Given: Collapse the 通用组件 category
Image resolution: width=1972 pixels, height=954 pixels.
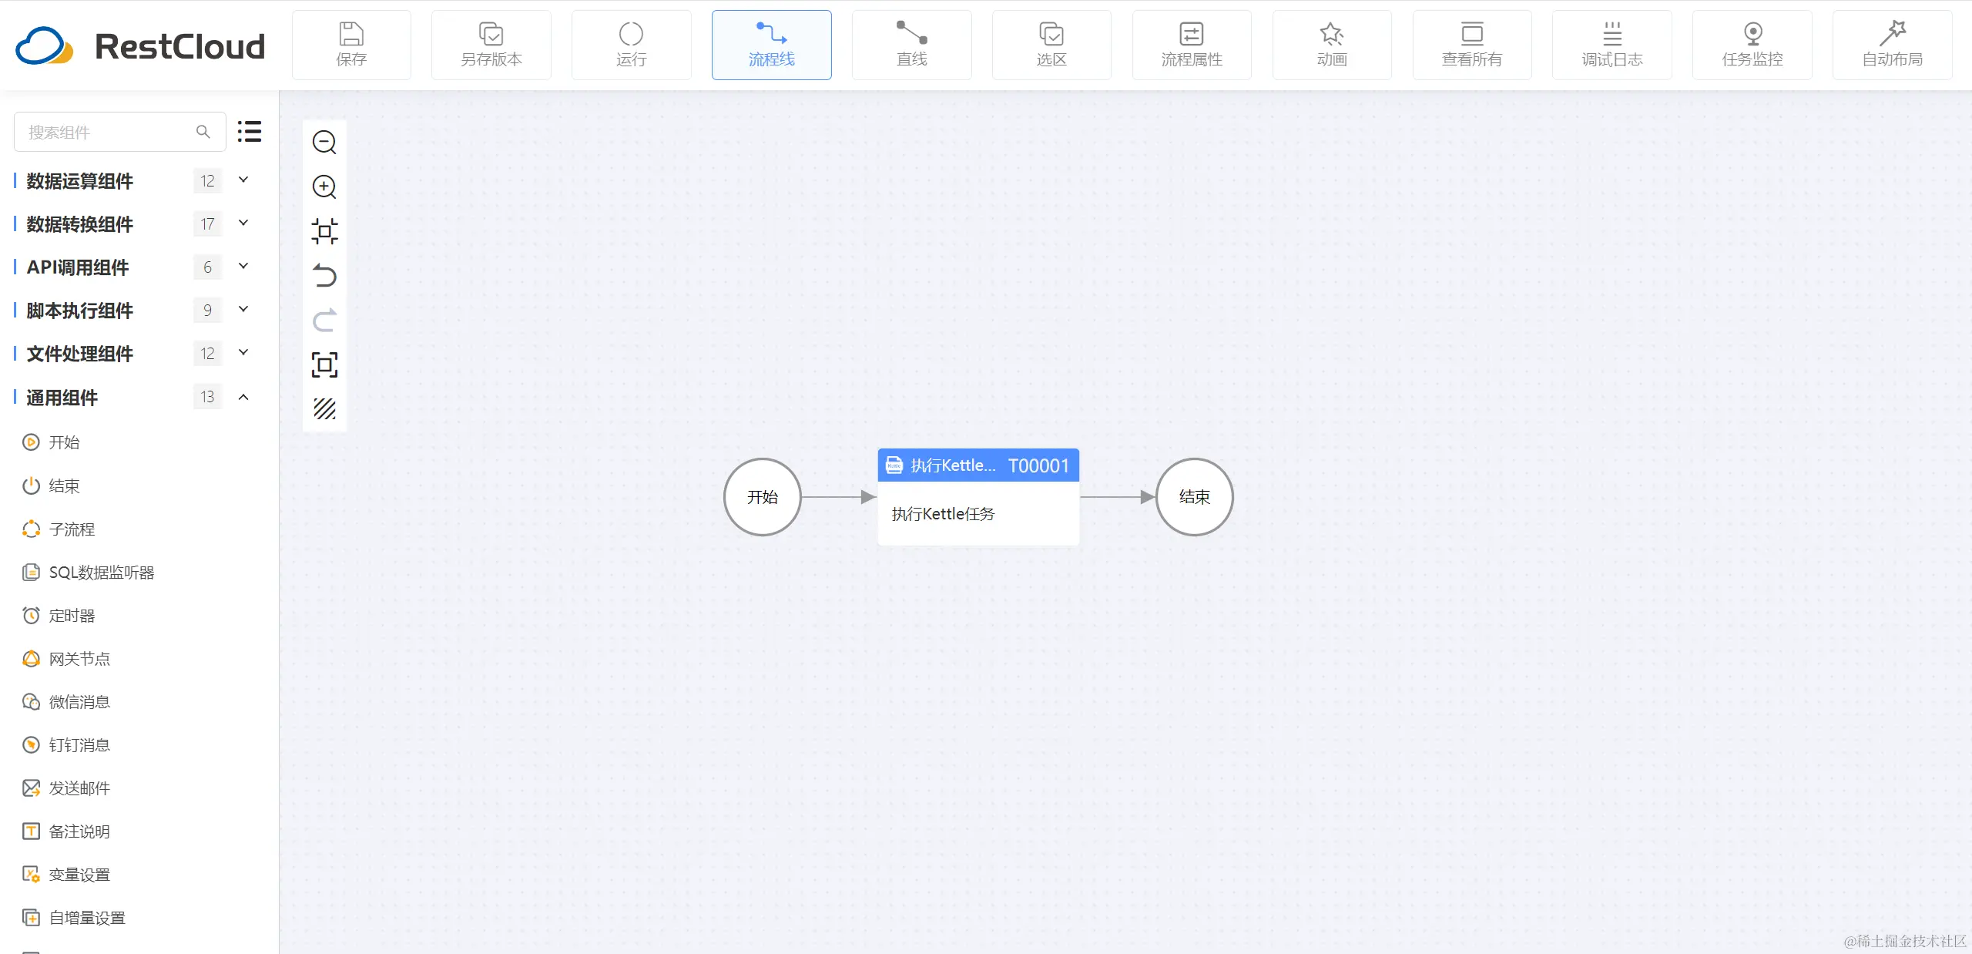Looking at the screenshot, I should pos(243,397).
